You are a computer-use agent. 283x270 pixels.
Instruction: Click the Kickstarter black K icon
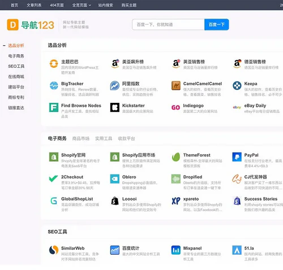pyautogui.click(x=115, y=107)
